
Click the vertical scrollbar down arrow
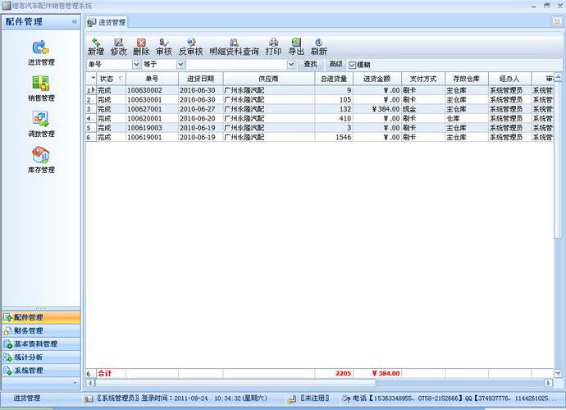pyautogui.click(x=558, y=373)
